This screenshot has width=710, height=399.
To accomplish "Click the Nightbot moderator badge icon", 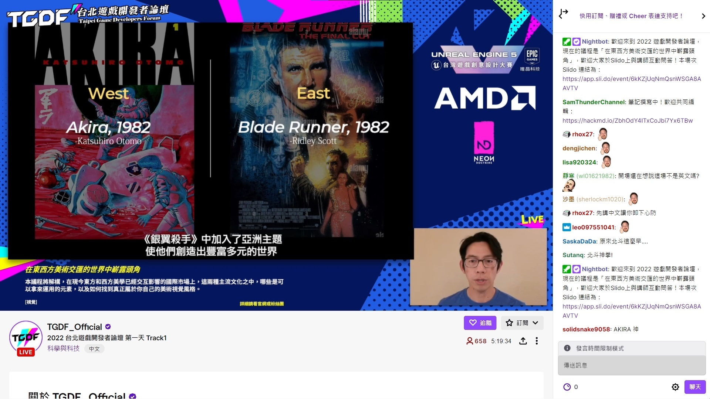I will [567, 41].
